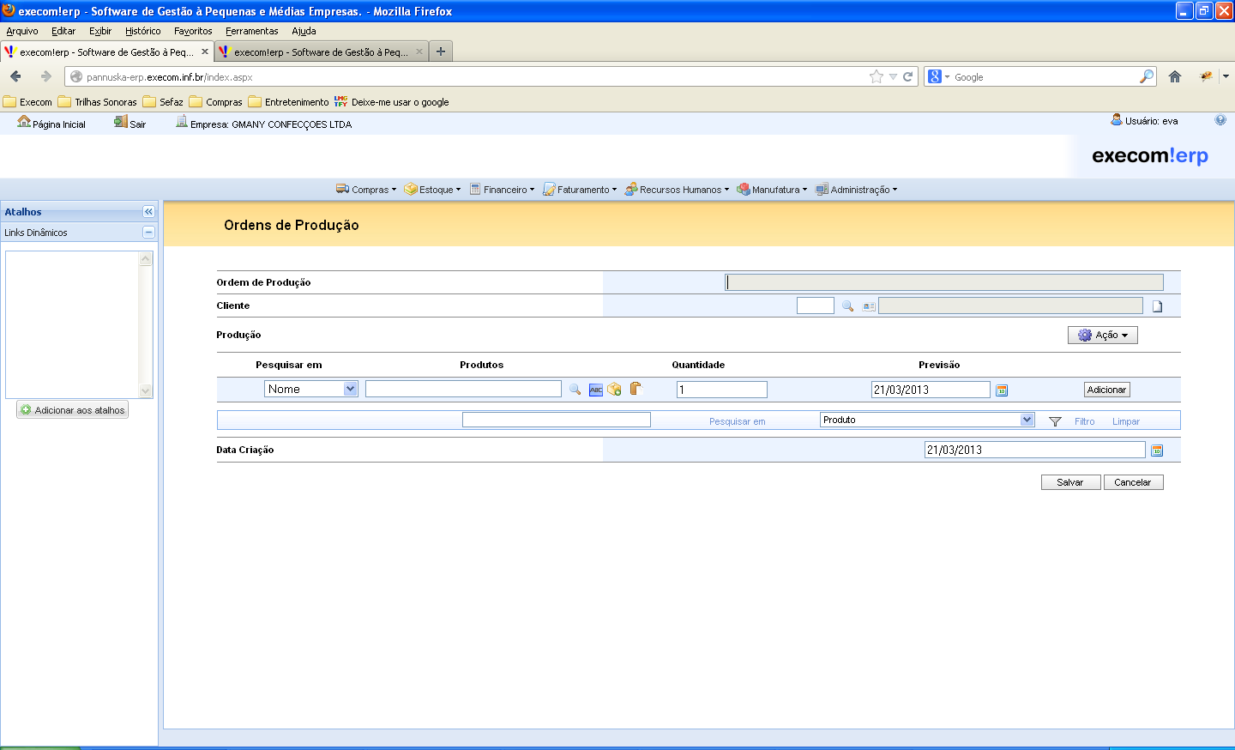This screenshot has width=1235, height=750.
Task: Click the clipboard paste icon in Produtos row
Action: 636,389
